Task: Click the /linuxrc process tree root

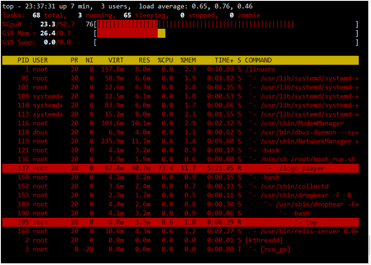Action: point(260,69)
